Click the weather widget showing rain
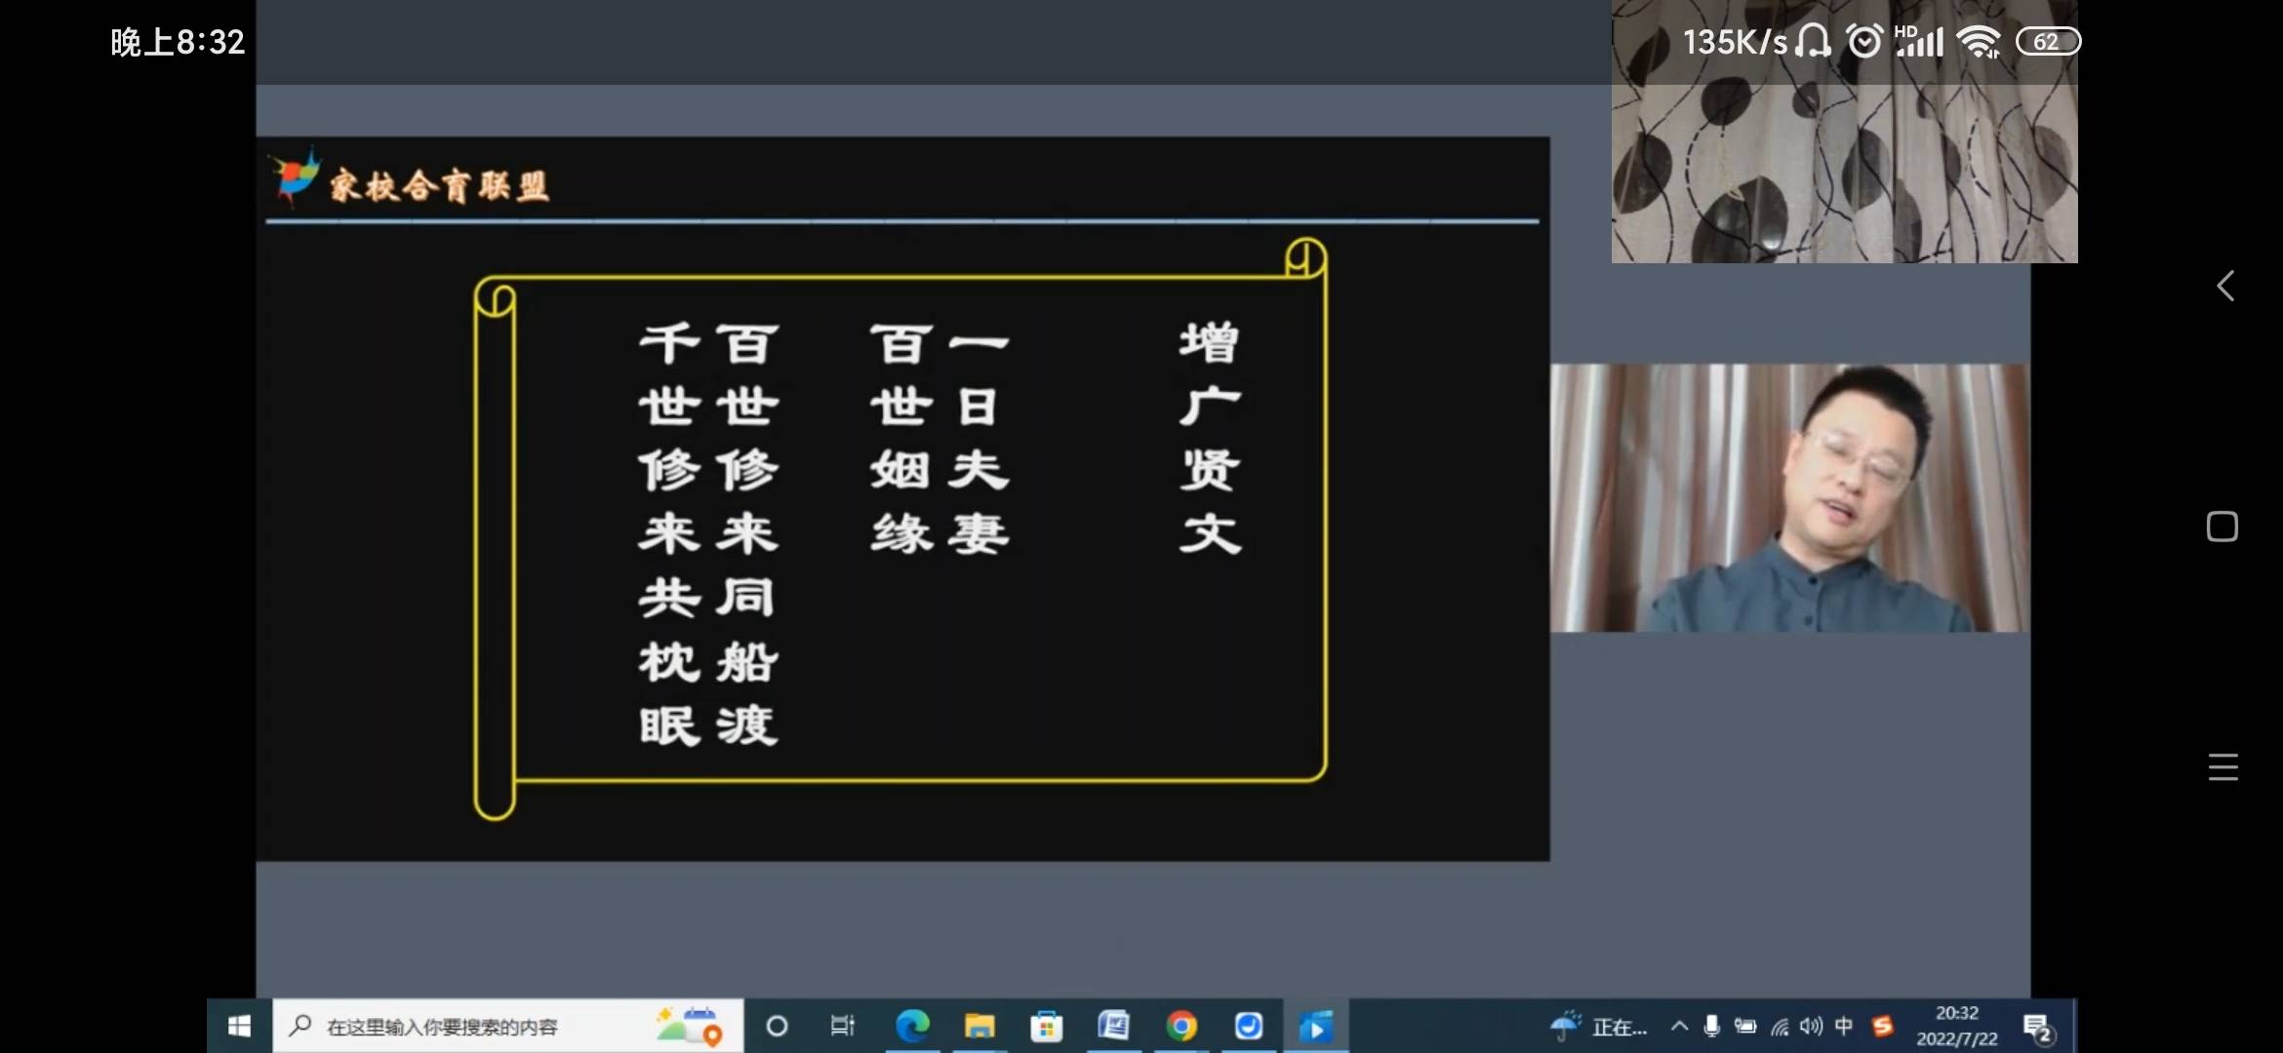 pyautogui.click(x=1564, y=1026)
